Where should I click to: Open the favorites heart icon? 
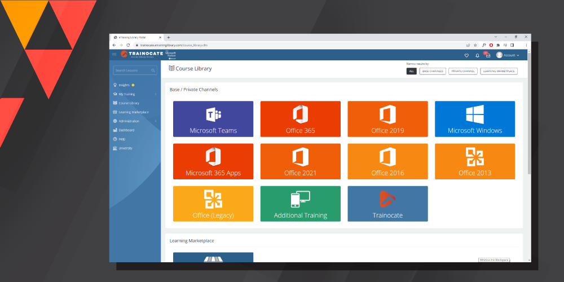(x=467, y=55)
